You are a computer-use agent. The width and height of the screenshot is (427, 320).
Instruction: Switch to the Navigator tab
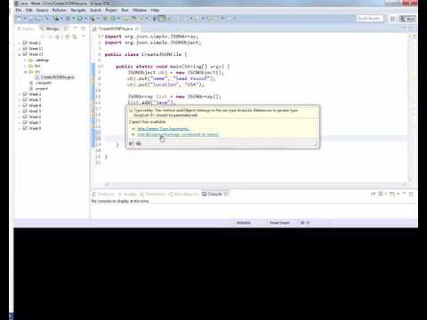53,28
